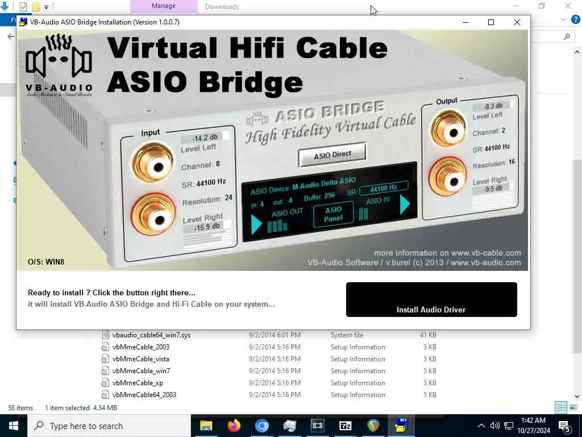Click the 9/2/2014 6:01 PM date cell
The width and height of the screenshot is (582, 437).
click(x=275, y=335)
